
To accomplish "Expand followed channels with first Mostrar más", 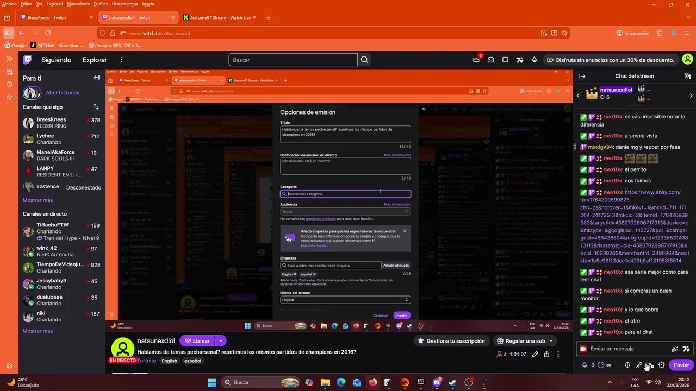I will 38,200.
